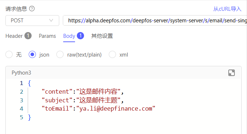This screenshot has width=247, height=134.
Task: Click the help icon beside 请求信息
Action: (32, 9)
